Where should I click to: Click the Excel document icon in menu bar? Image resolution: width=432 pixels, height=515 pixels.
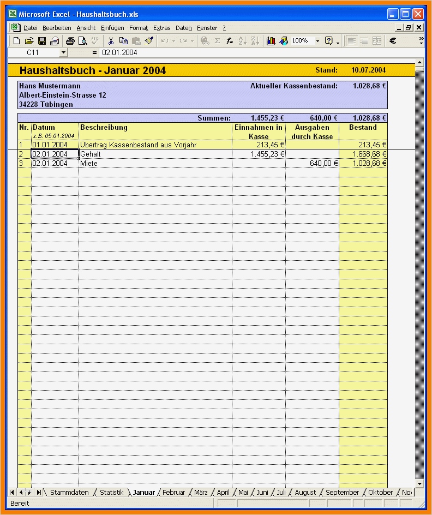pos(15,28)
